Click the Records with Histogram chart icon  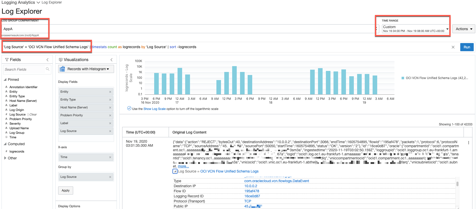[62, 69]
